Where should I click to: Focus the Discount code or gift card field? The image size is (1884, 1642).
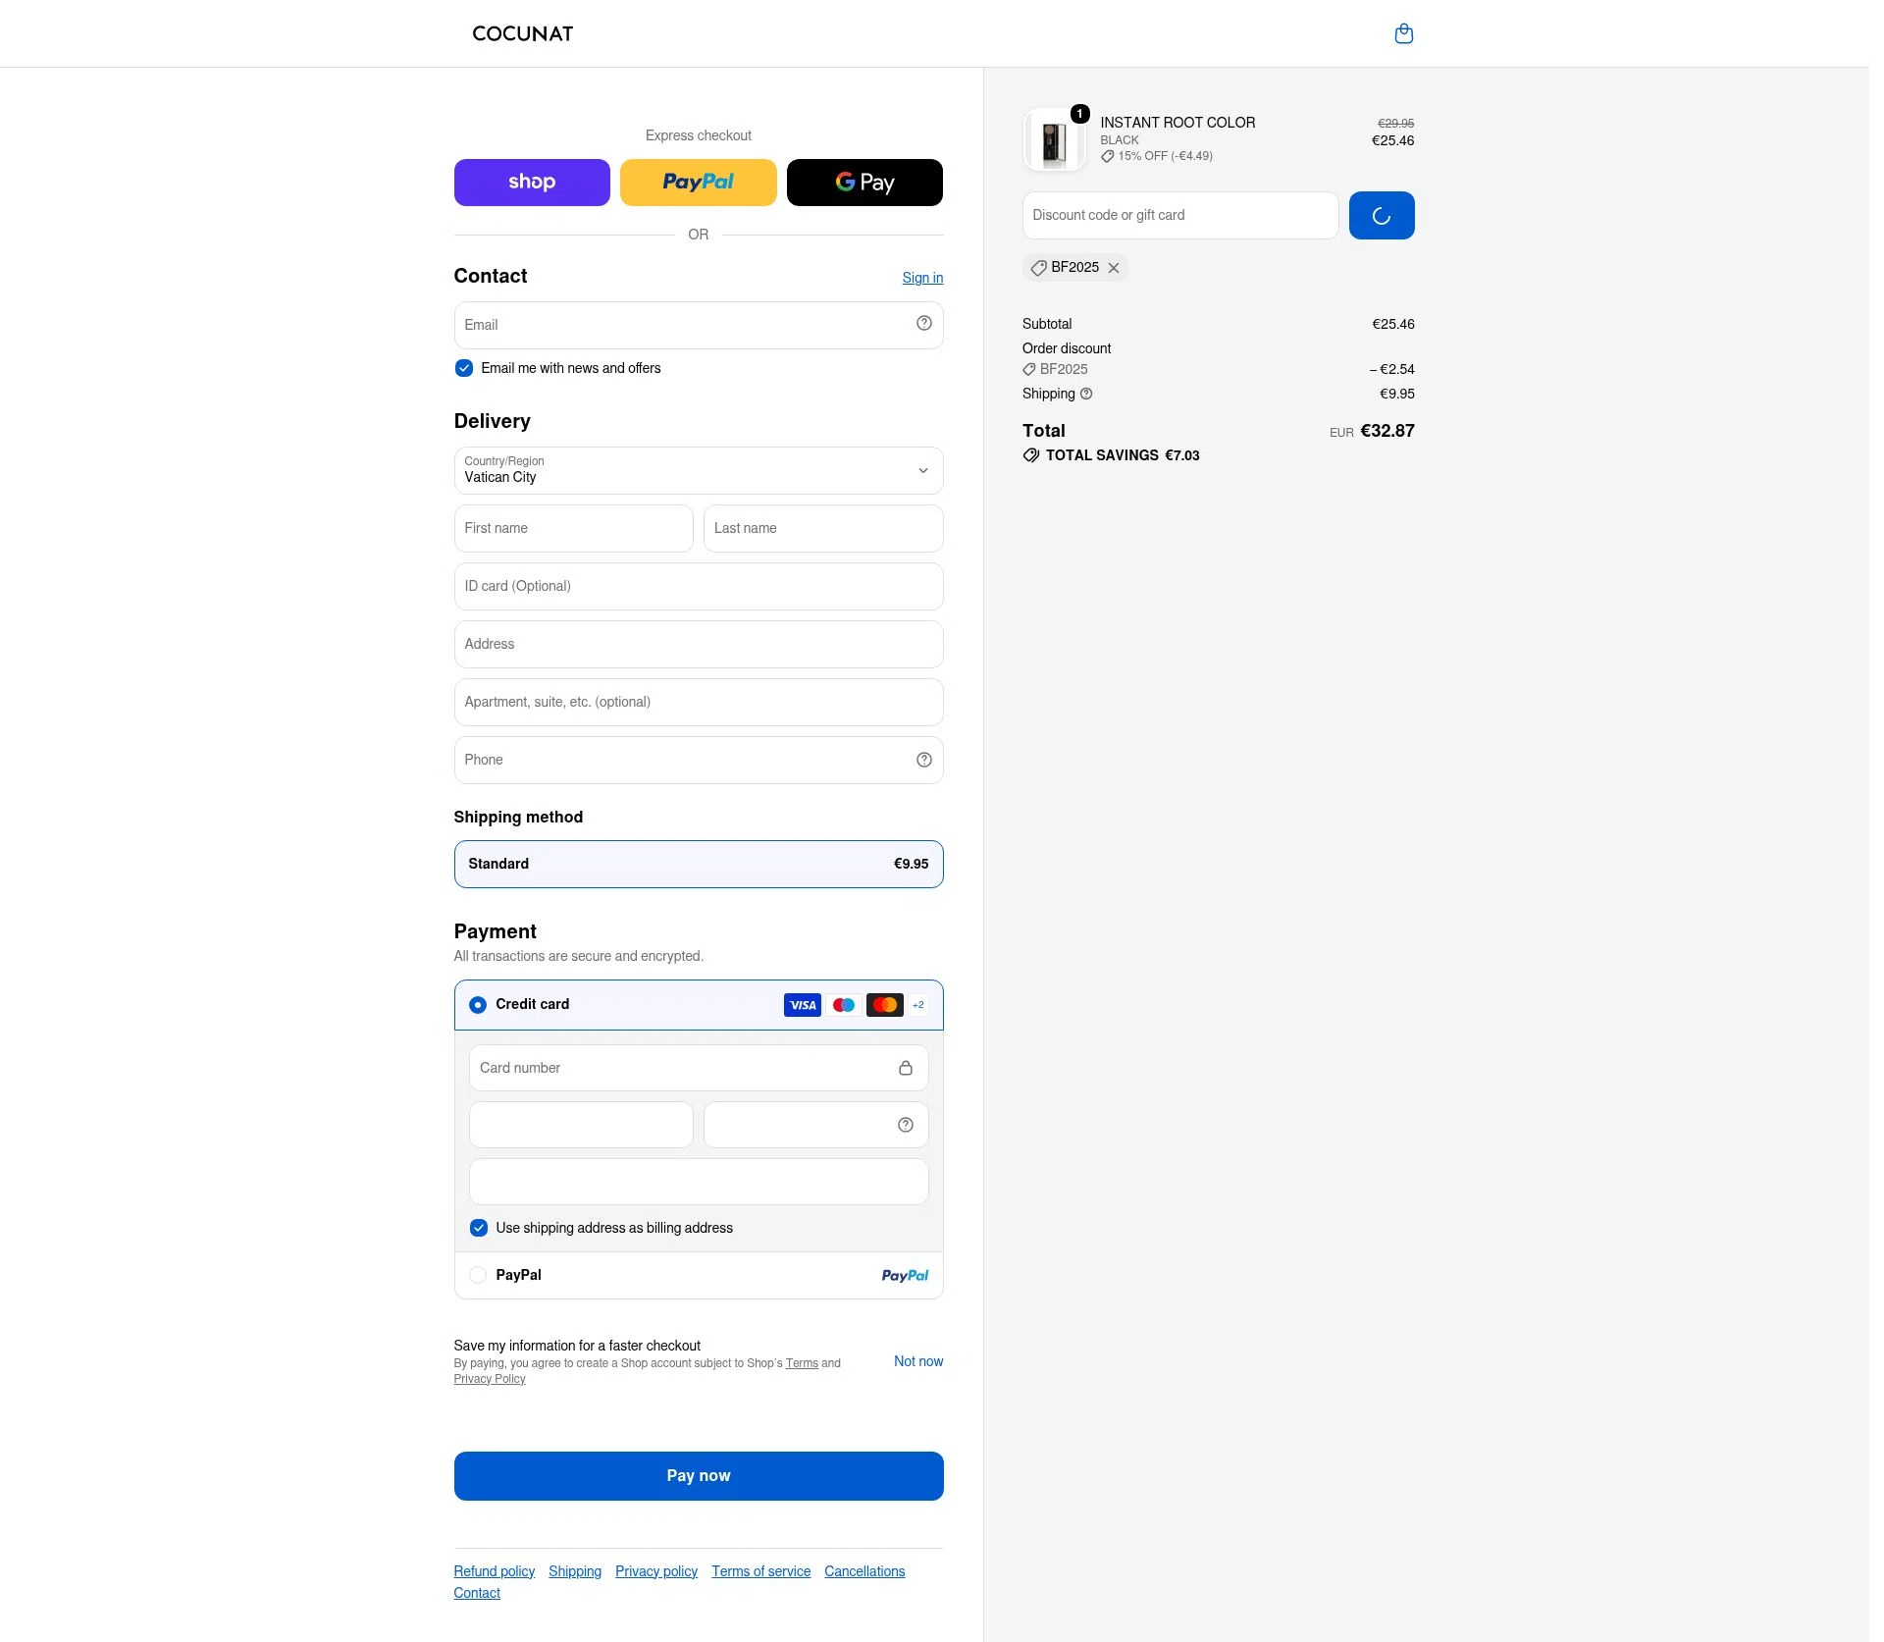point(1180,215)
